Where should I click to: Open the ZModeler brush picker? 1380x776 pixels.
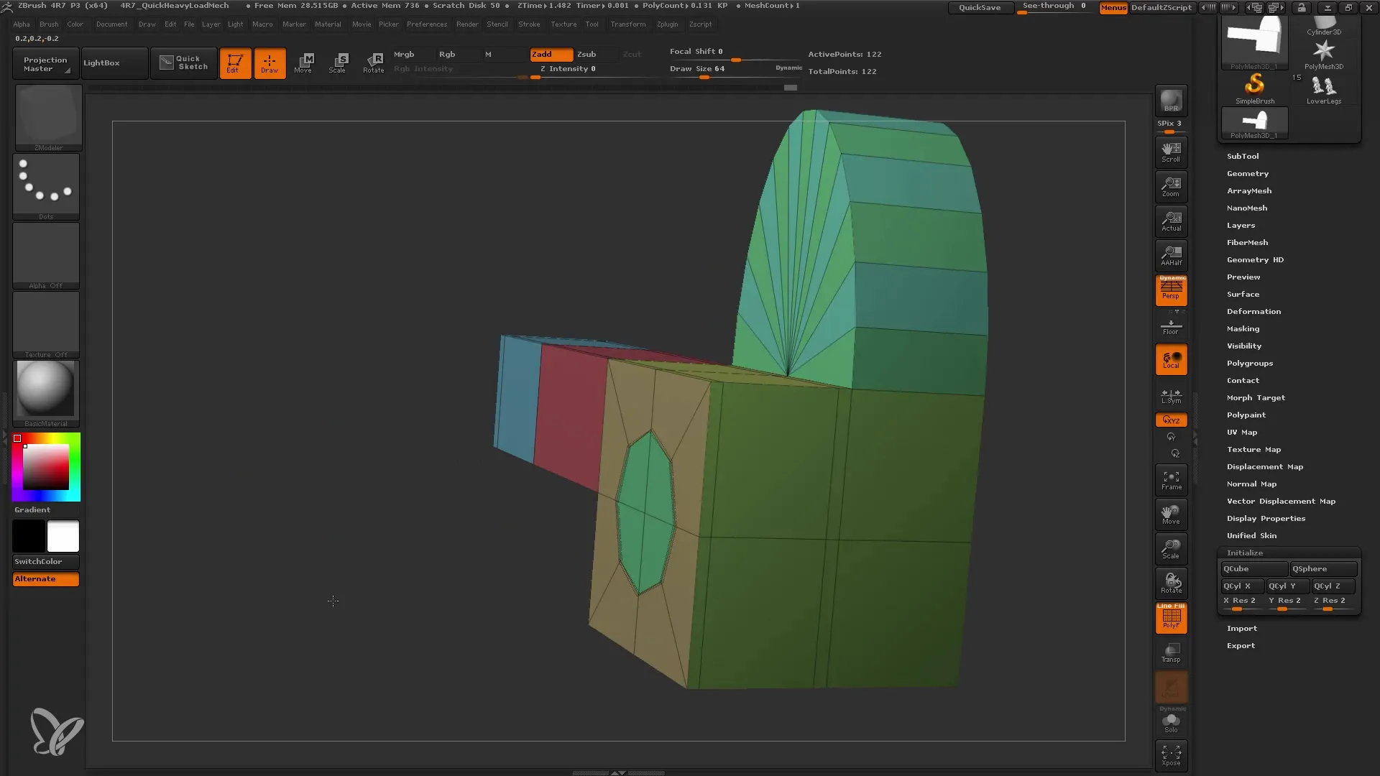tap(48, 117)
